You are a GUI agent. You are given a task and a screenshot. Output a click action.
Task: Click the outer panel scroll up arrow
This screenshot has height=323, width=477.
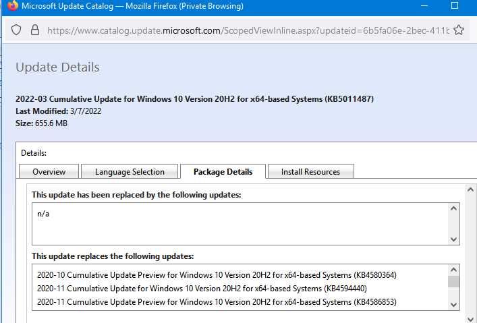coord(470,189)
